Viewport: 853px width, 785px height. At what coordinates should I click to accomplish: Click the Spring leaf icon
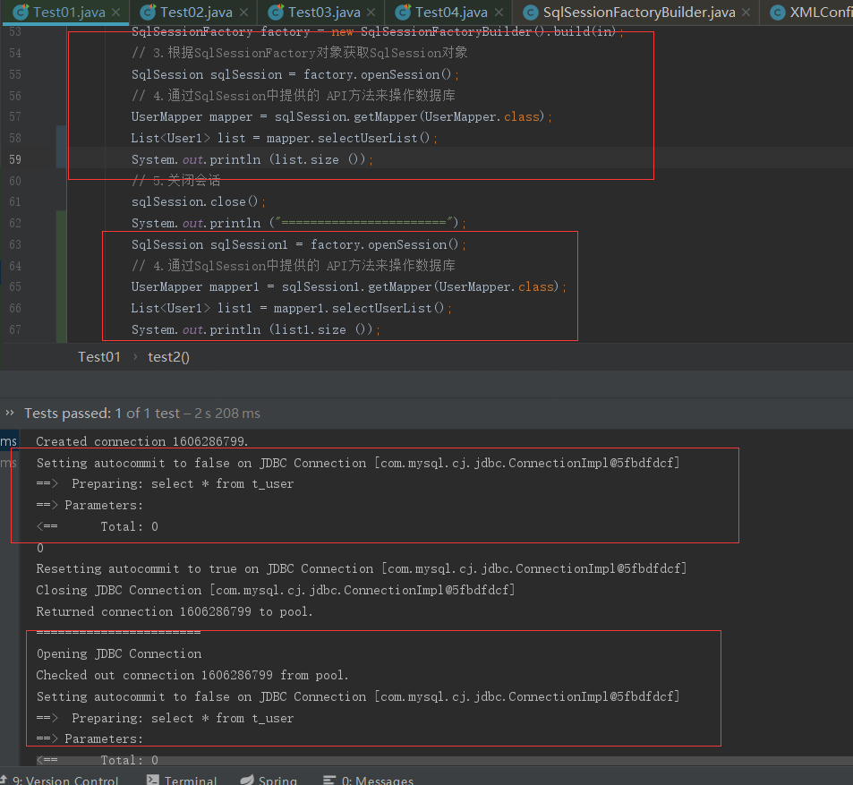click(x=247, y=781)
